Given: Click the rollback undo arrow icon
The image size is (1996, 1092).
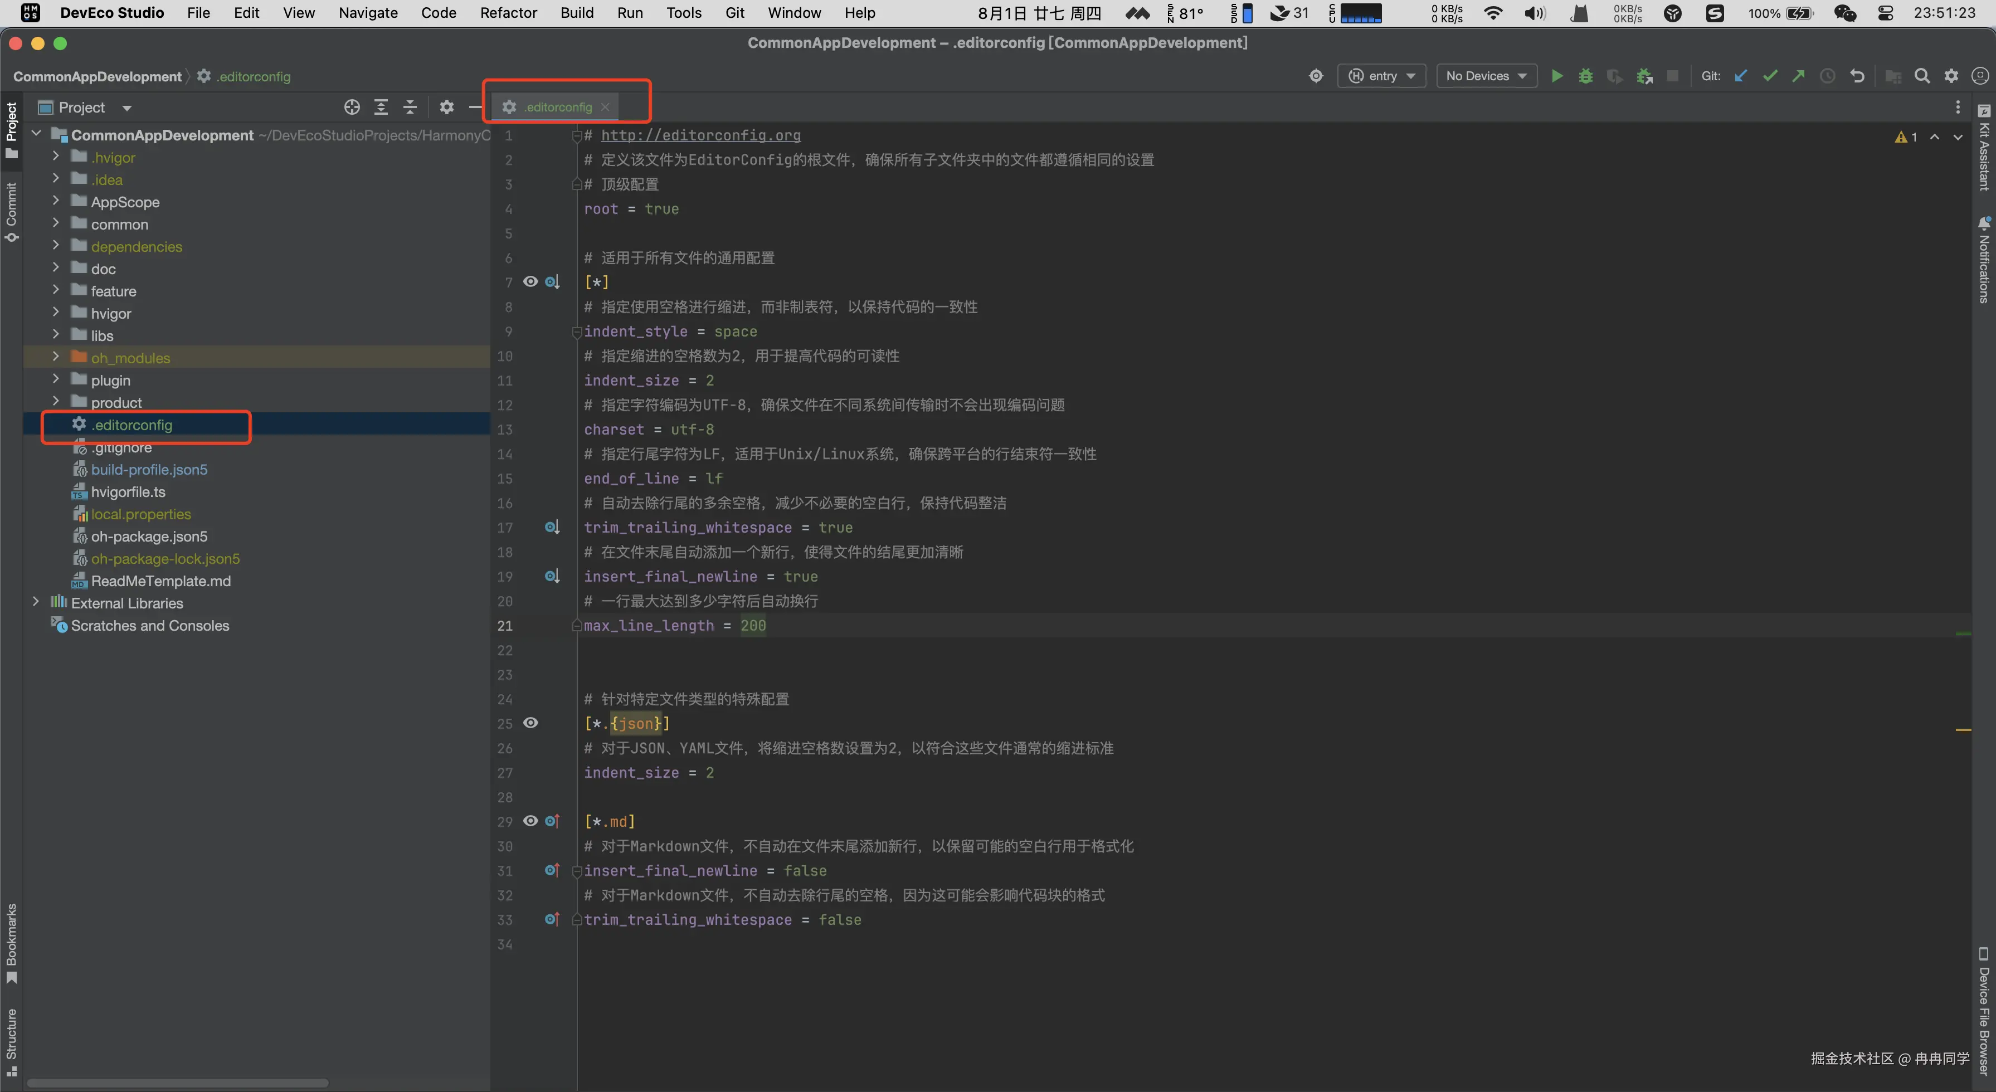Looking at the screenshot, I should (x=1857, y=76).
